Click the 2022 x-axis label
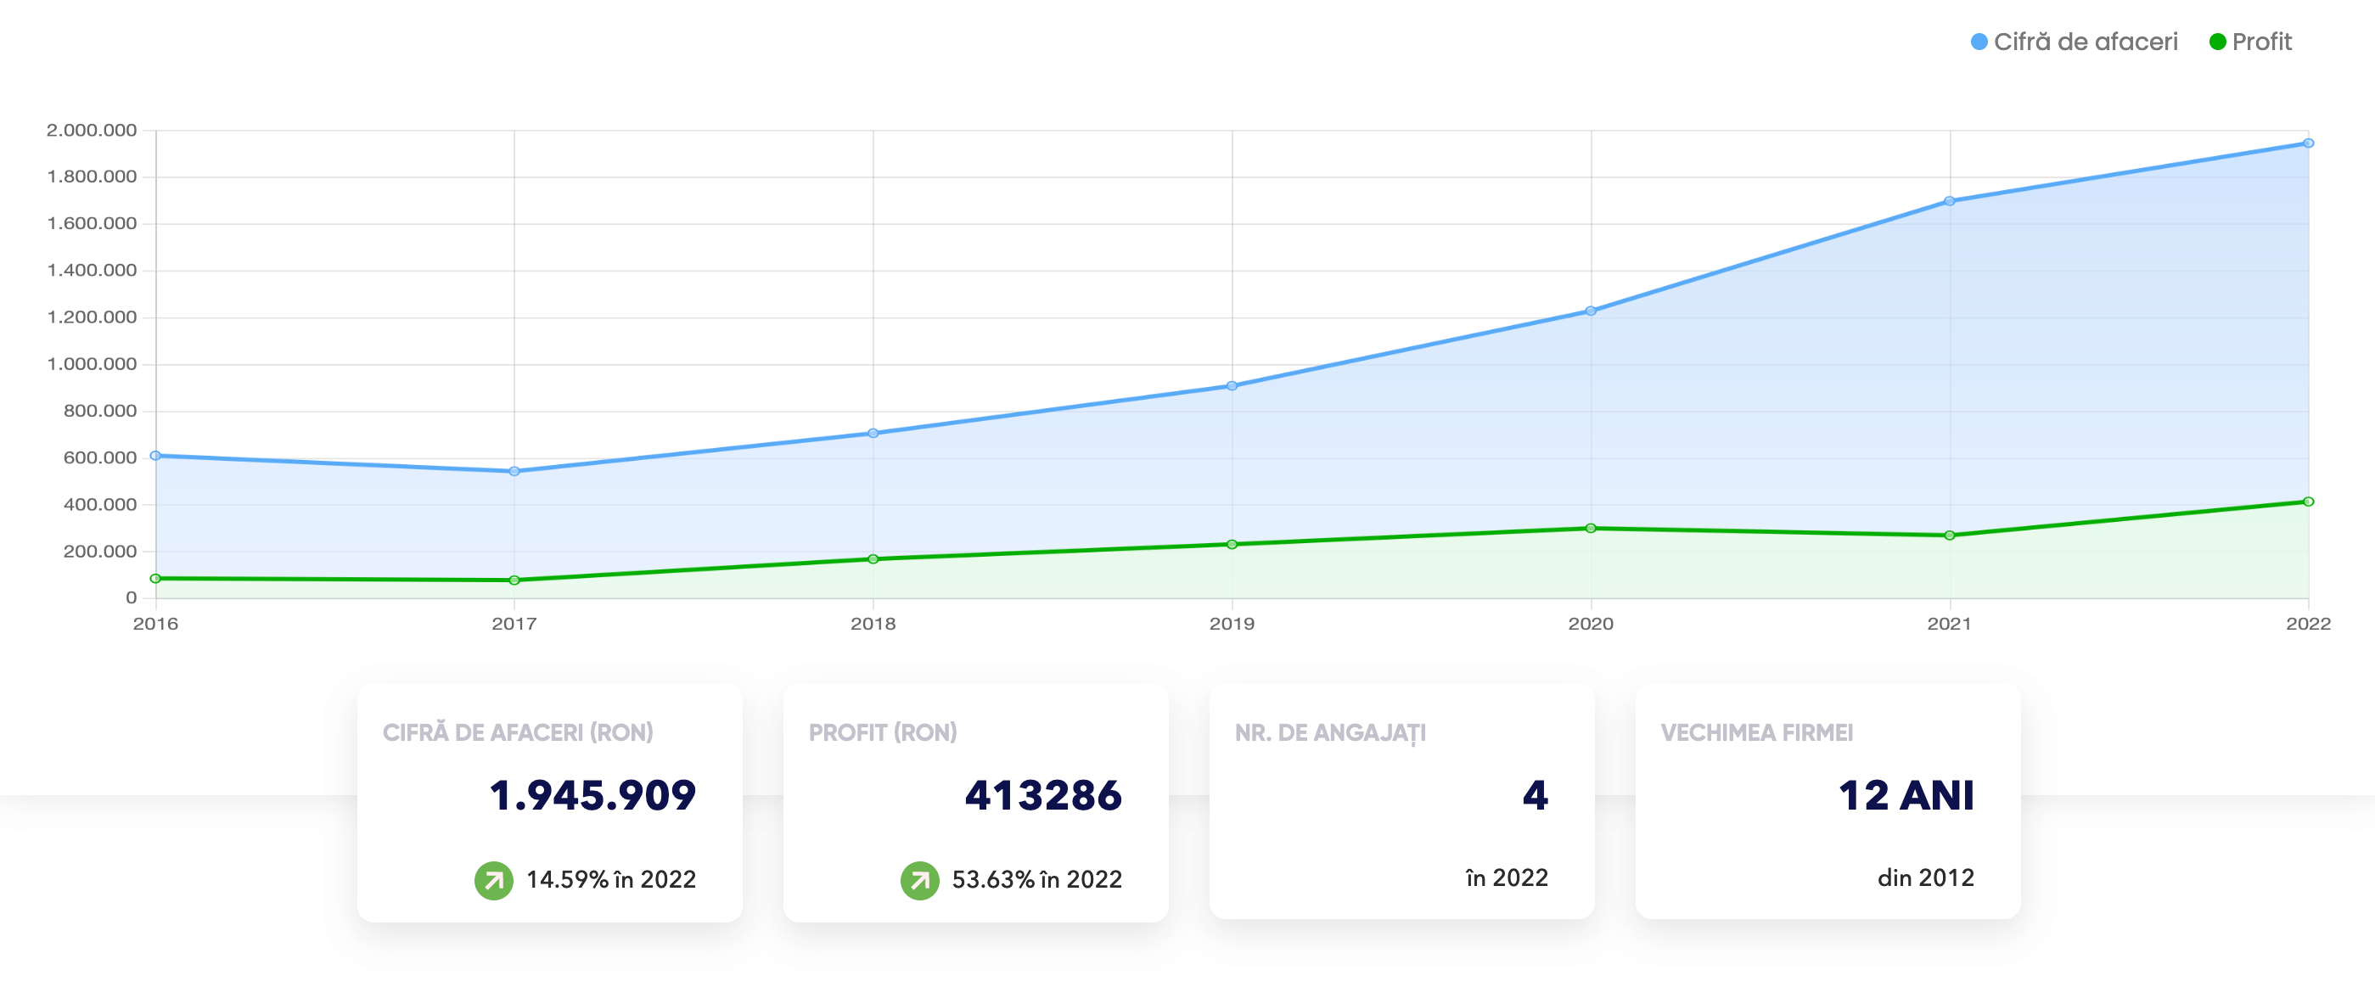 point(2308,624)
